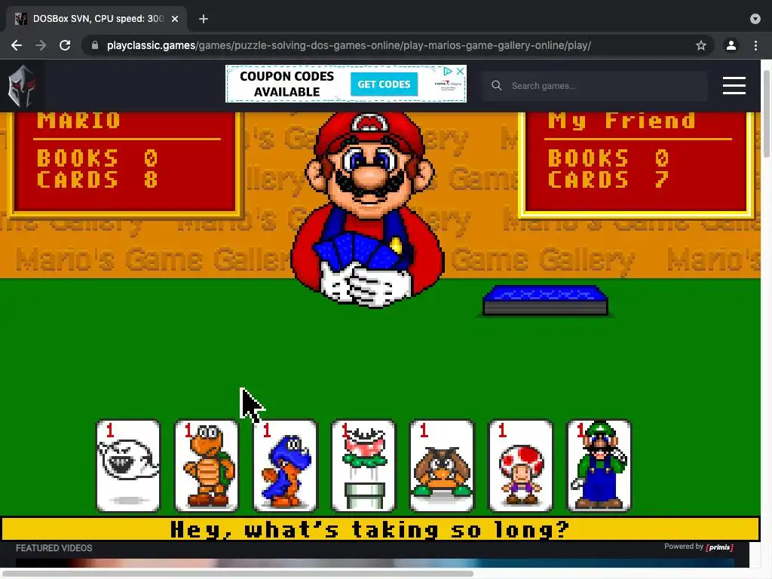772x579 pixels.
Task: Click Mario's BOOKS 0 count
Action: tap(97, 158)
